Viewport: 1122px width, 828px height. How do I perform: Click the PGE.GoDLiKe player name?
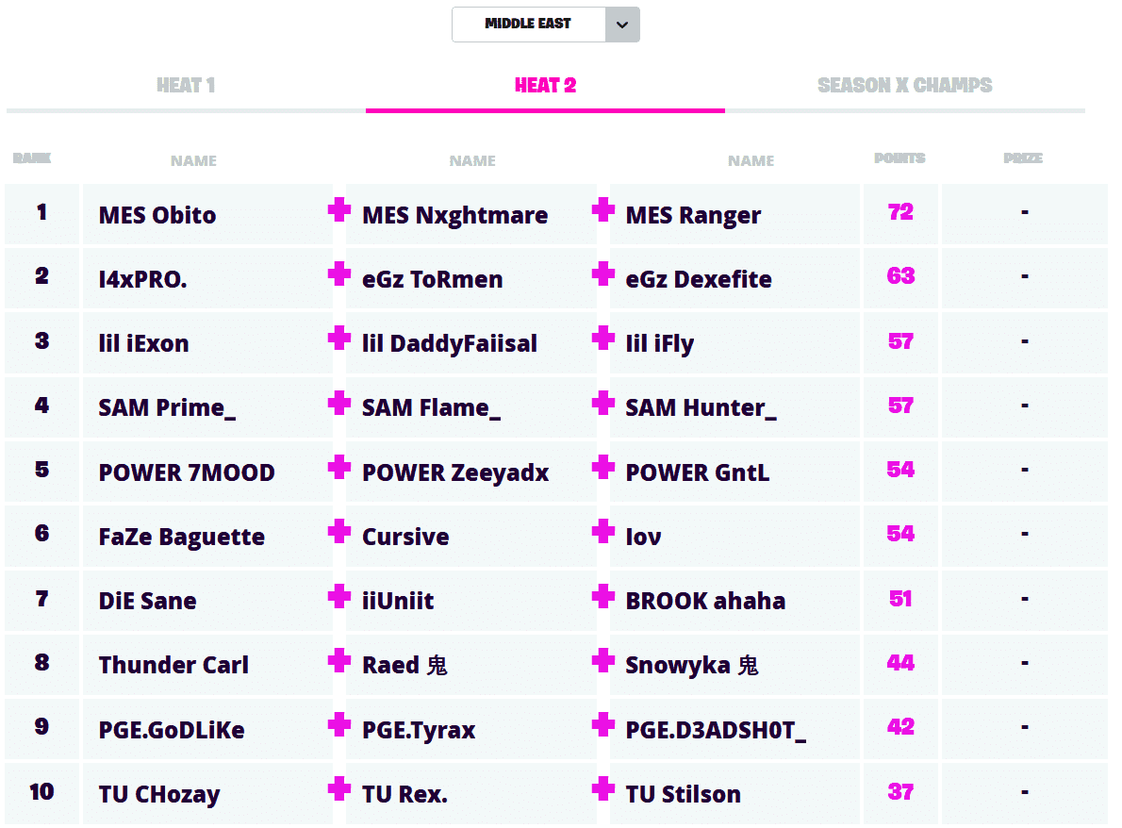(172, 731)
